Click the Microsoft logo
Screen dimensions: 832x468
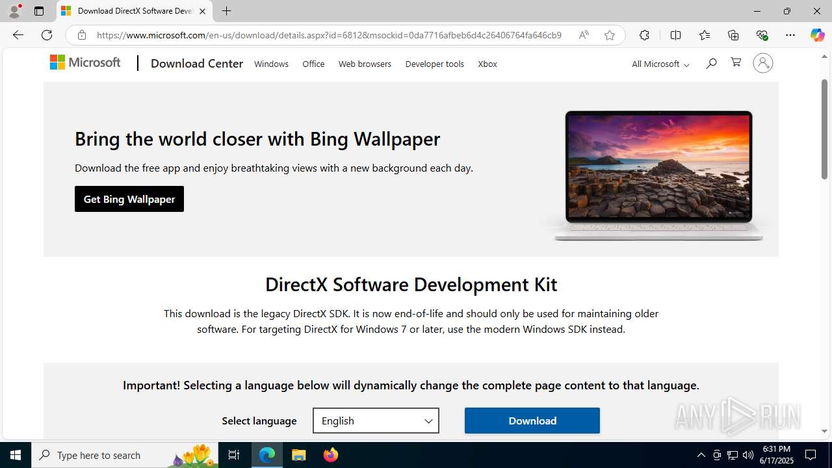pyautogui.click(x=85, y=62)
